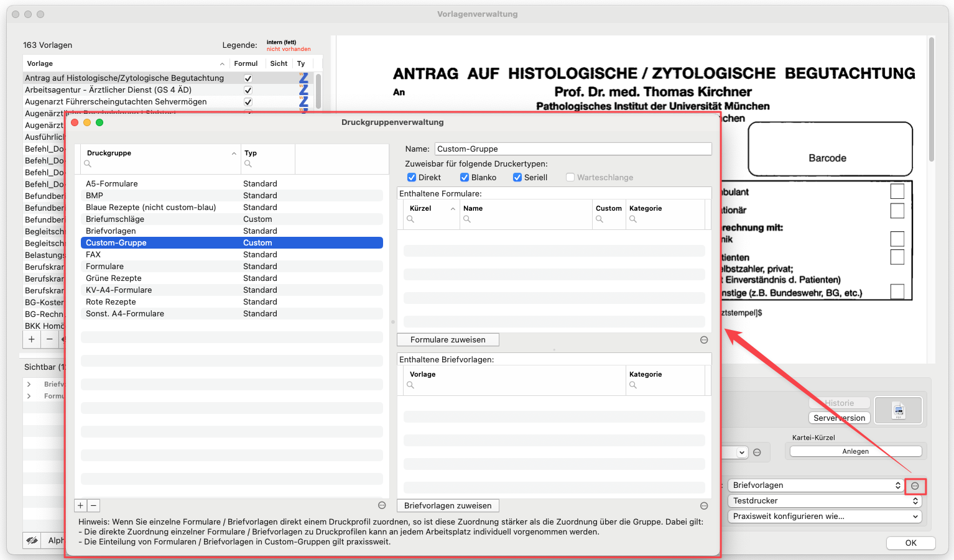Viewport: 954px width, 560px height.
Task: Toggle Formul checkbox for Antrag auf Histologische row
Action: pyautogui.click(x=248, y=78)
